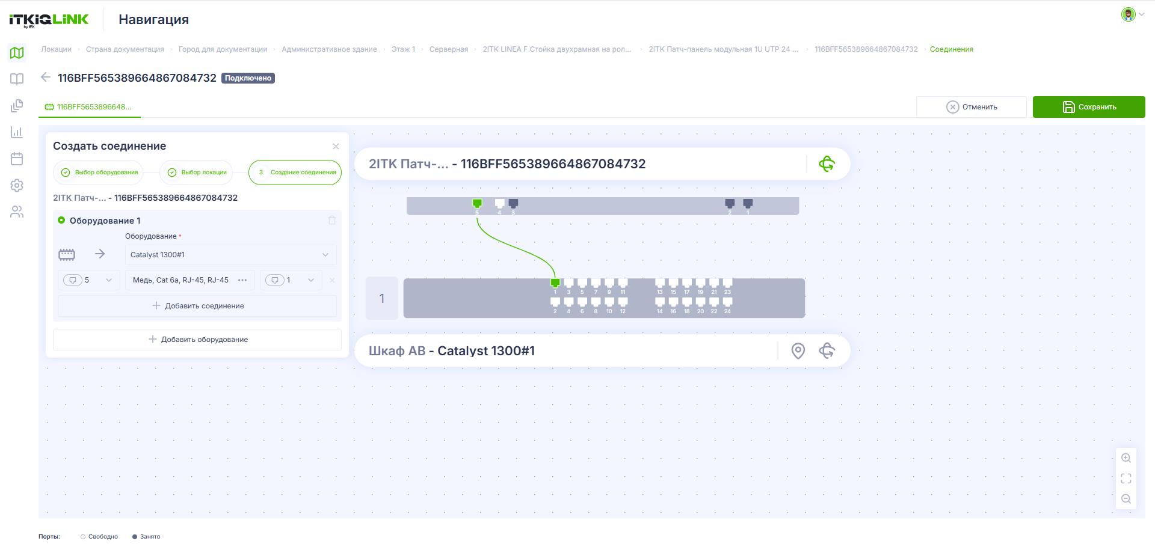Open the book catalog sidebar icon
The height and width of the screenshot is (553, 1155).
[17, 79]
